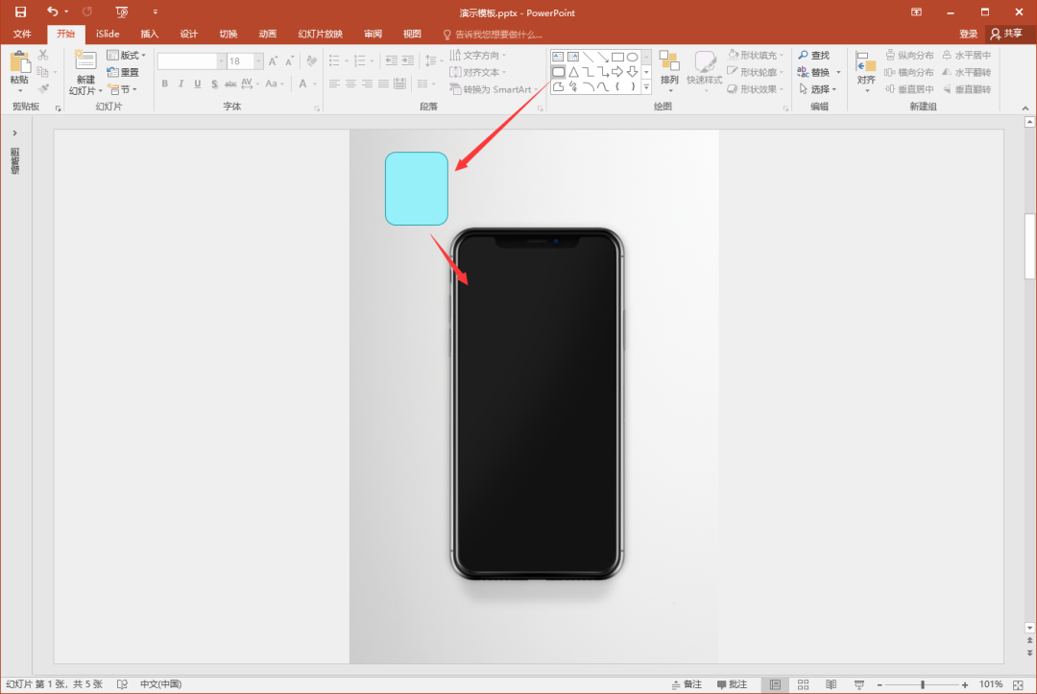This screenshot has width=1037, height=694.
Task: Expand the shapes gallery More arrow
Action: click(x=646, y=86)
